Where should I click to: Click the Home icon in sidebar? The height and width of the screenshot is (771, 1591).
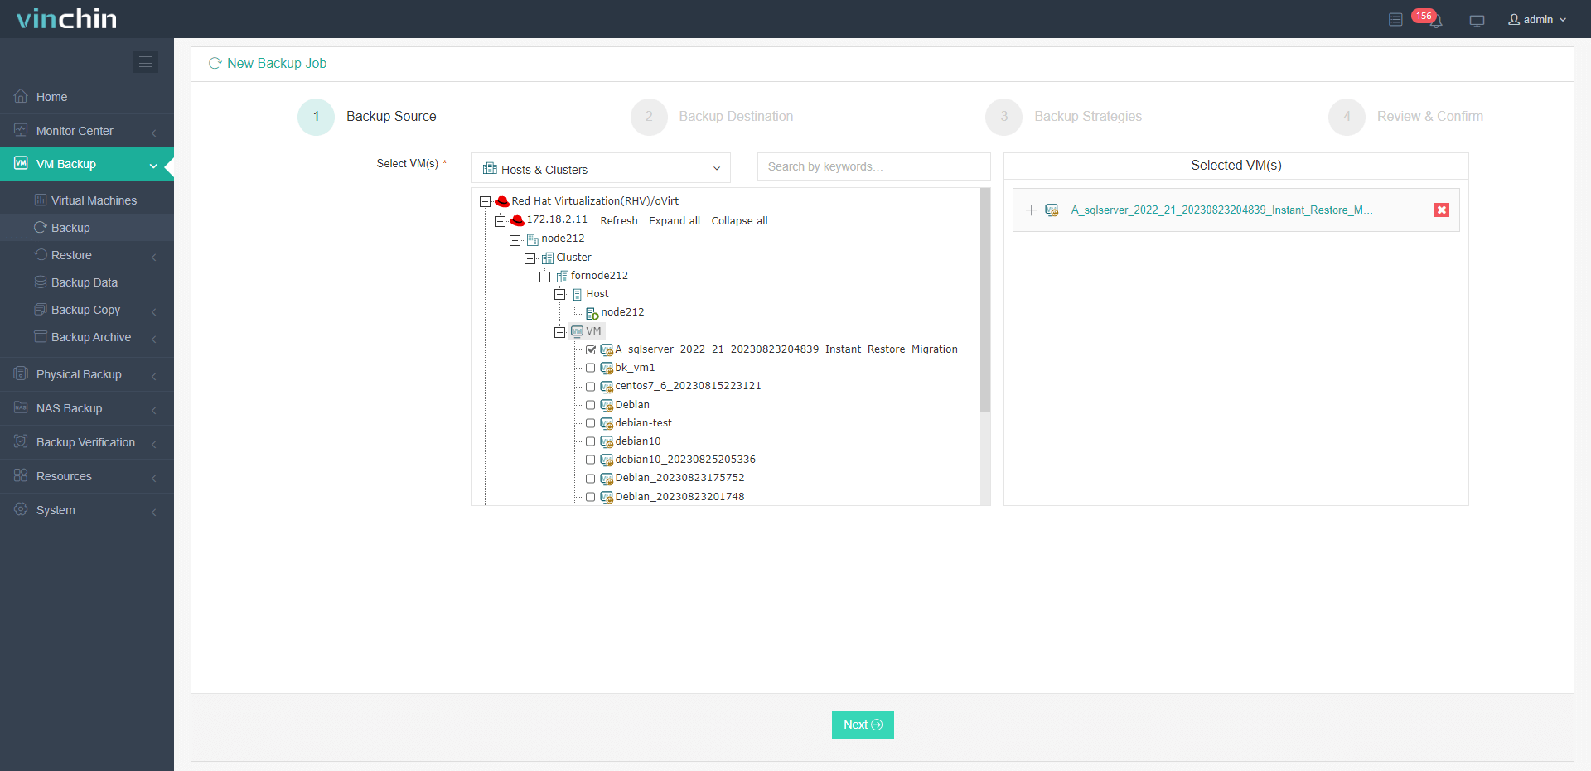21,96
